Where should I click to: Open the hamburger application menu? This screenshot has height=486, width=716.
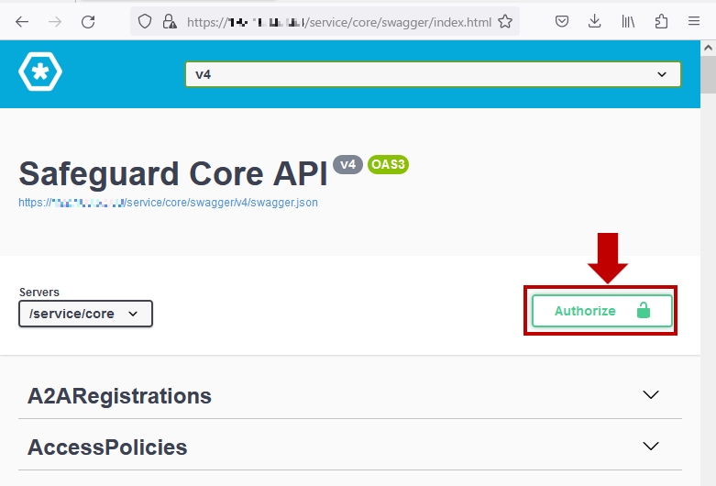point(694,21)
